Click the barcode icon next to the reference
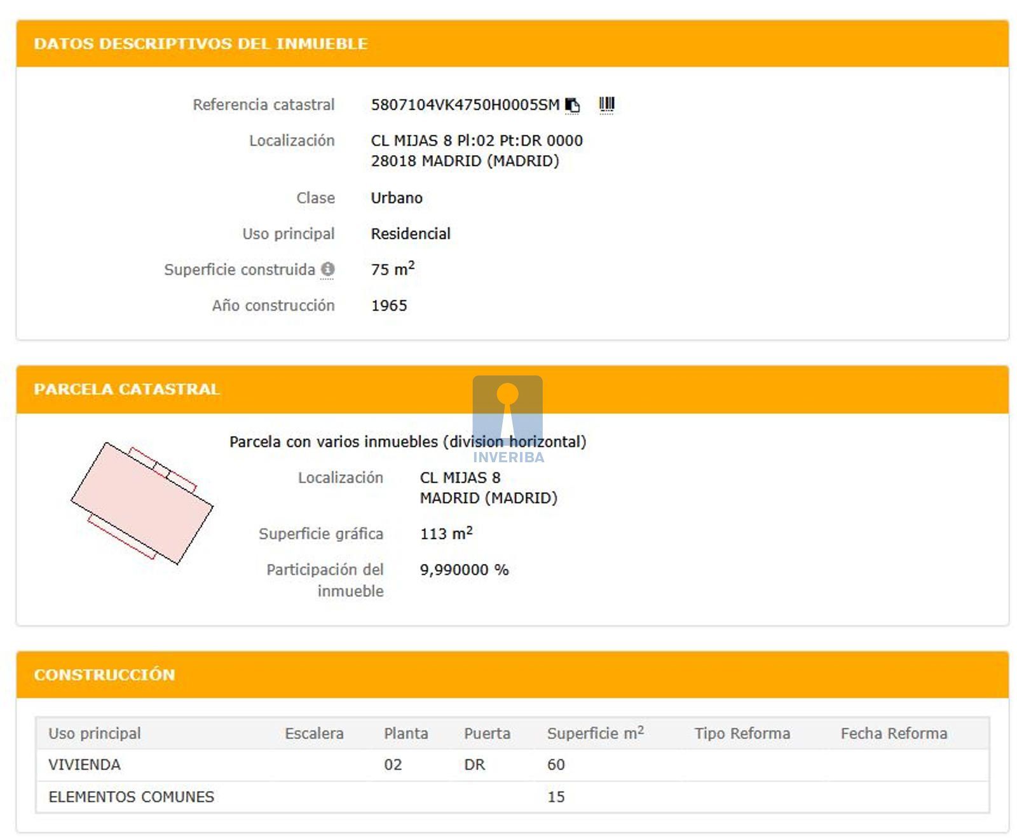 tap(606, 104)
